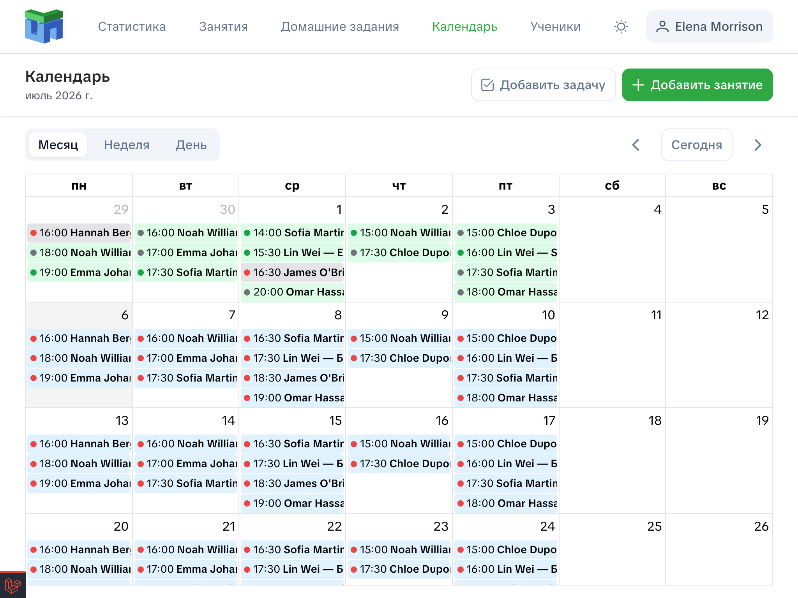The width and height of the screenshot is (798, 598).
Task: Jump to today with Сегодня button
Action: [x=697, y=145]
